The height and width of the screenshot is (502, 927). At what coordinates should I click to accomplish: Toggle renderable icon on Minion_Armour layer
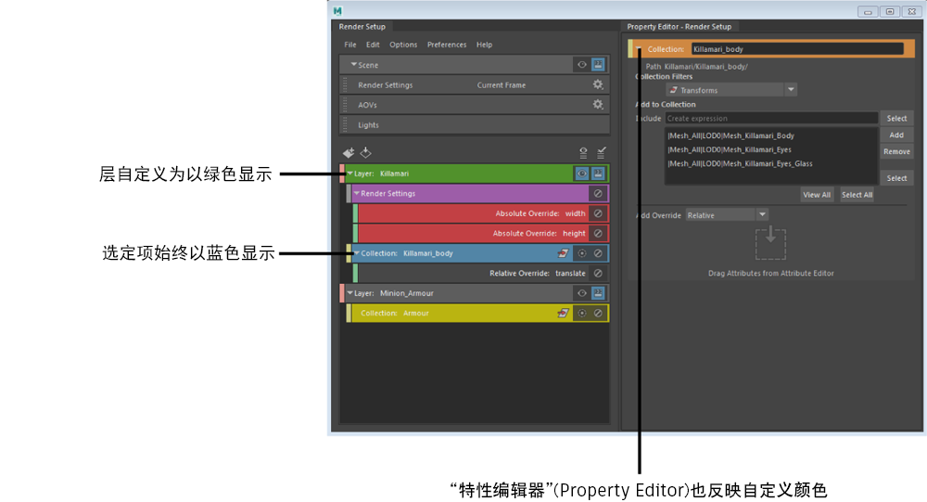click(x=598, y=293)
